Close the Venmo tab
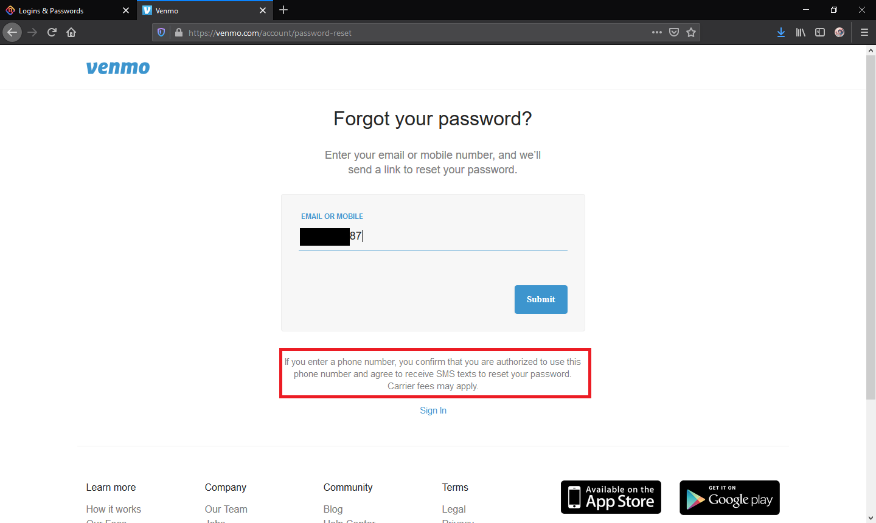Screen dimensions: 876x523 click(x=263, y=10)
